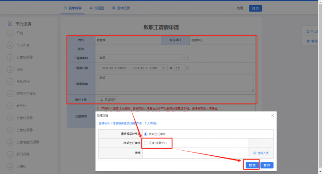Click the save draft icon on right panel
Image resolution: width=323 pixels, height=174 pixels.
tap(308, 41)
